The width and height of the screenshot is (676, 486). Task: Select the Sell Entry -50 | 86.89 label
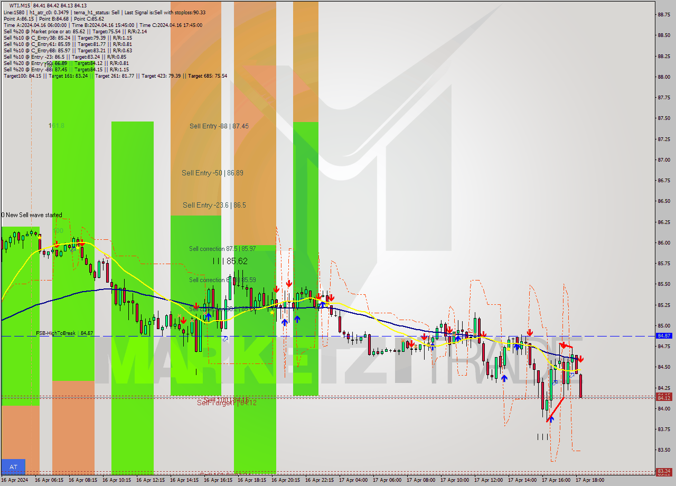[x=212, y=173]
